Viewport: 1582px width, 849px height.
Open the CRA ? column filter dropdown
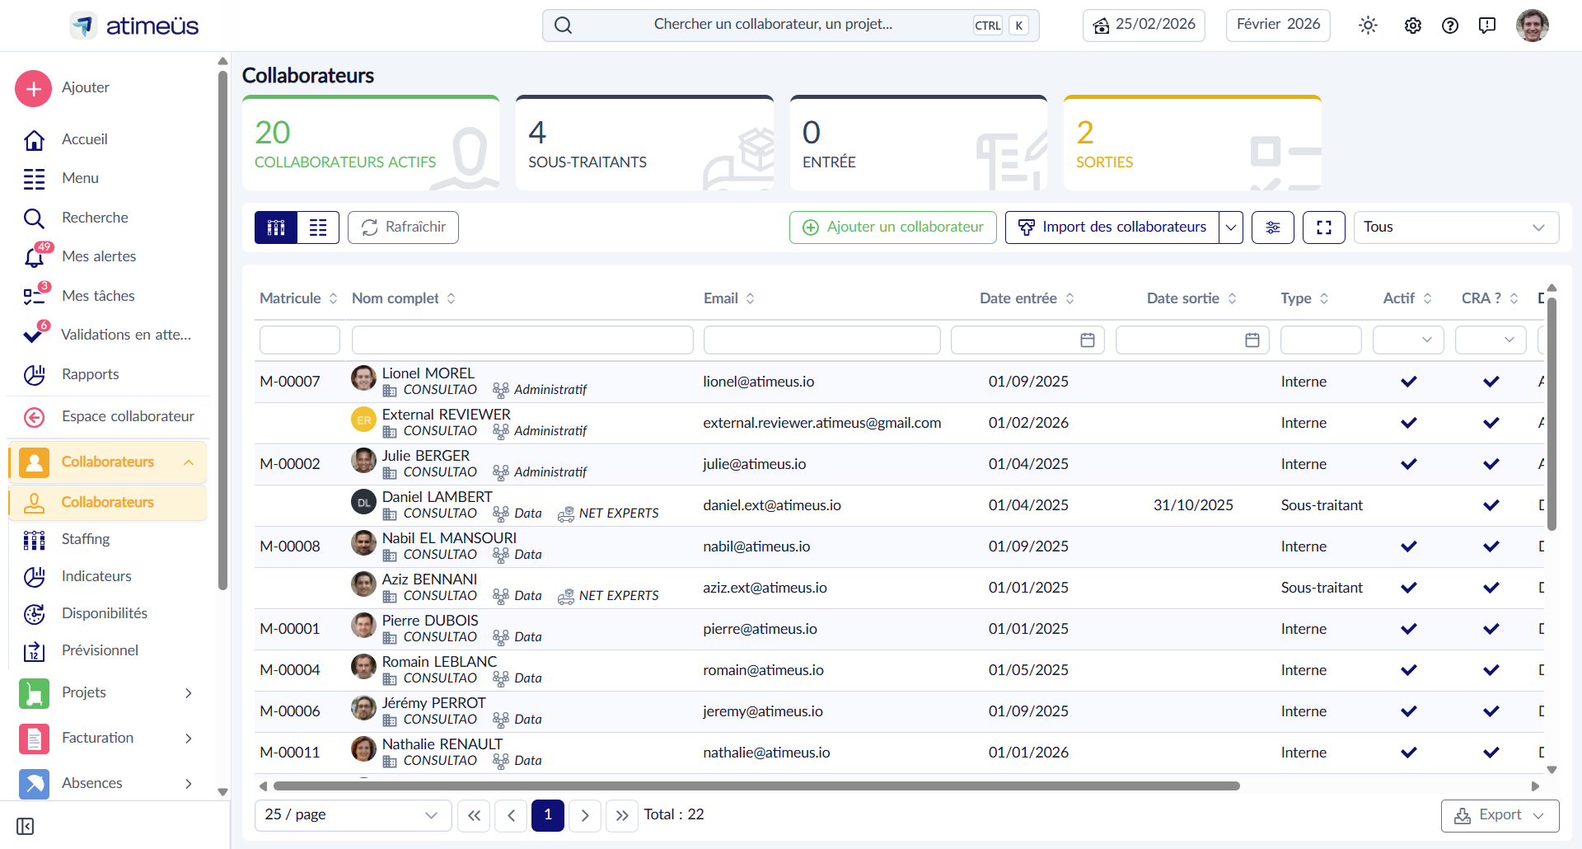pos(1491,340)
